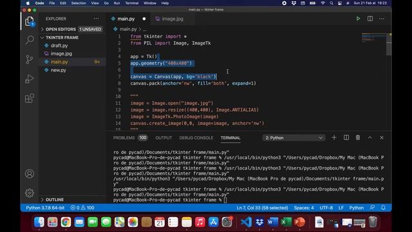Screen dimensions: 412x232
Task: Open the Extensions view
Action: 30,99
